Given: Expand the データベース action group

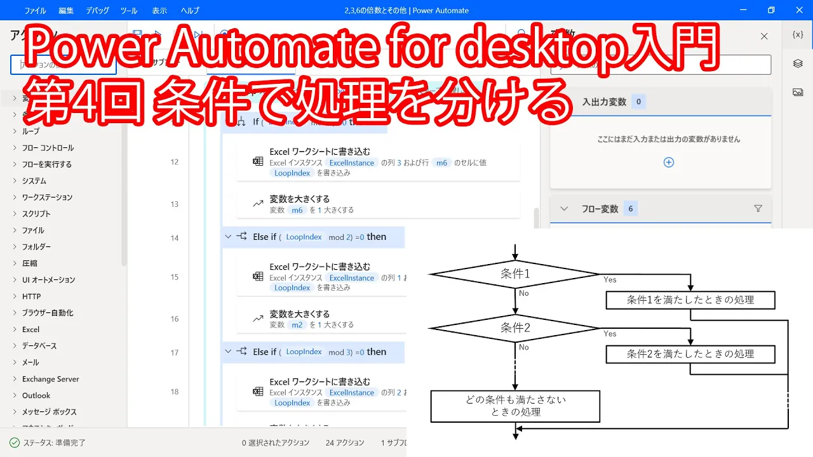Looking at the screenshot, I should click(x=15, y=346).
